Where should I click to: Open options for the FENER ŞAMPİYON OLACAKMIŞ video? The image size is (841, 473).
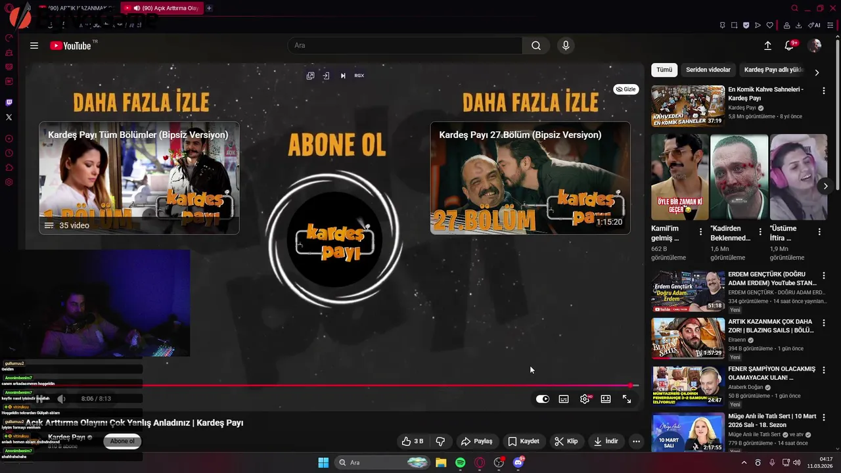[x=823, y=370]
